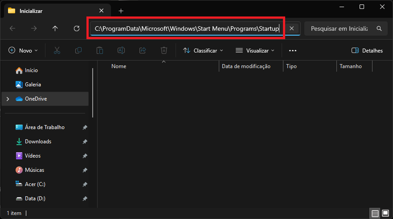The image size is (393, 219).
Task: Expand the OneDrive tree node chevron
Action: point(8,99)
